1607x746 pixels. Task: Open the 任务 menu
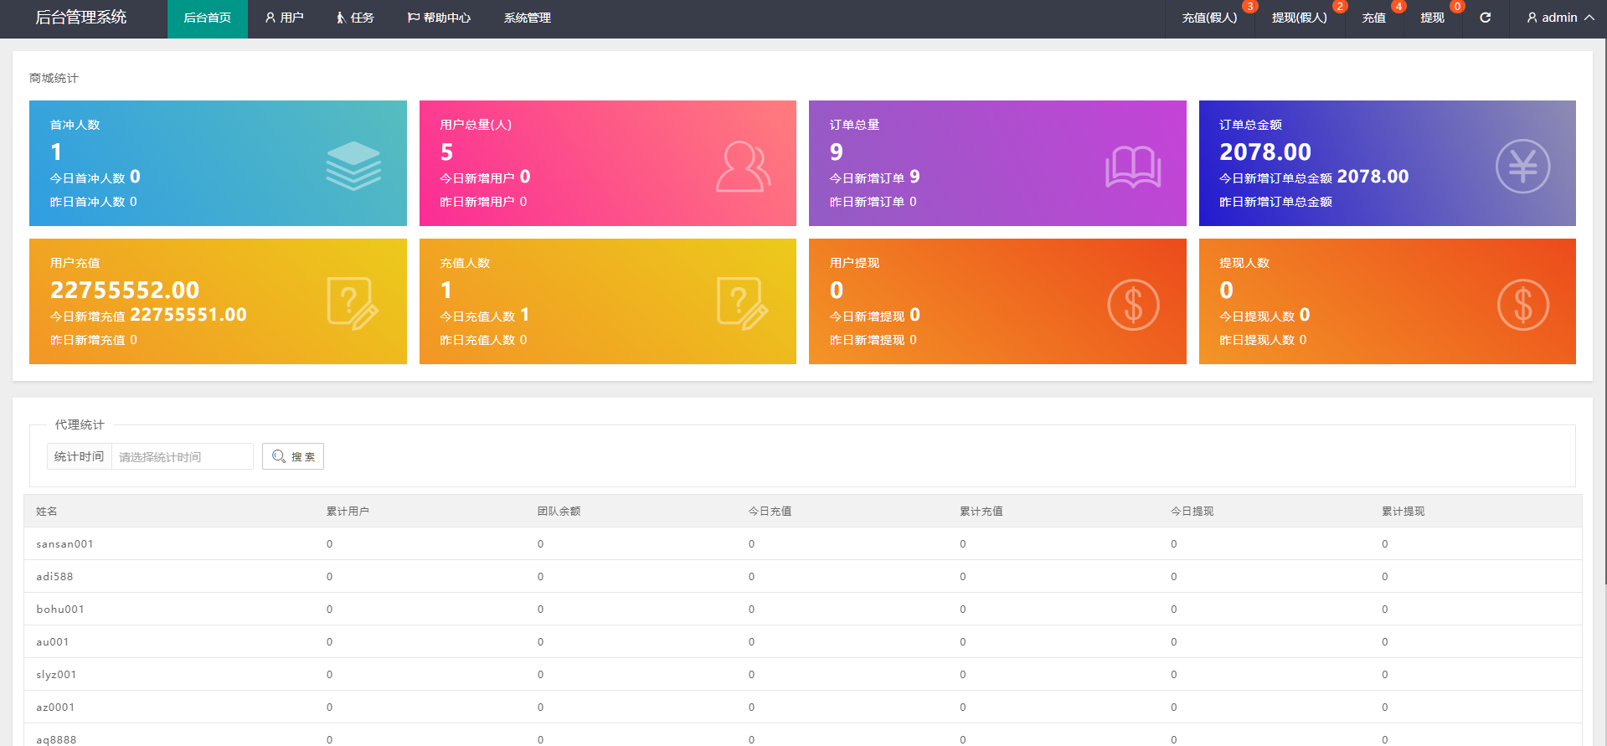click(x=355, y=18)
